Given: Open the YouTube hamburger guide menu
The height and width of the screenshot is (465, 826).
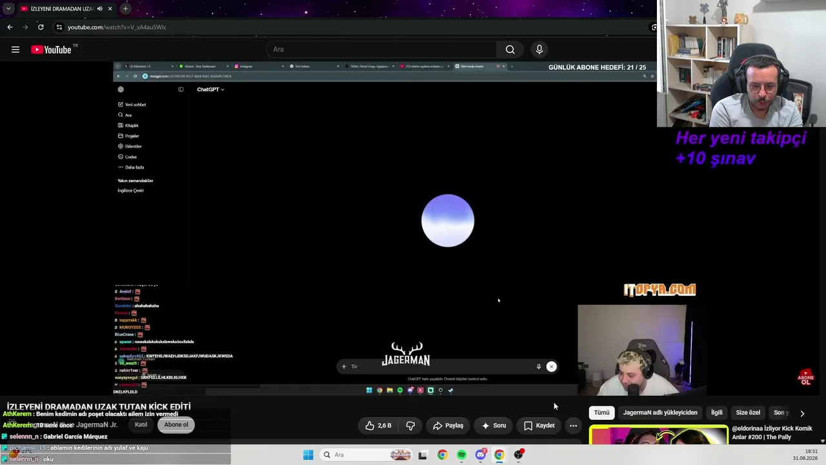Looking at the screenshot, I should 15,50.
